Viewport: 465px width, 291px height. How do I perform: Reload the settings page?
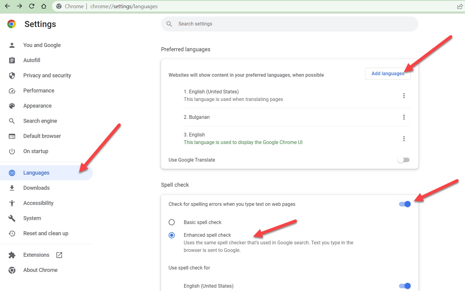31,6
